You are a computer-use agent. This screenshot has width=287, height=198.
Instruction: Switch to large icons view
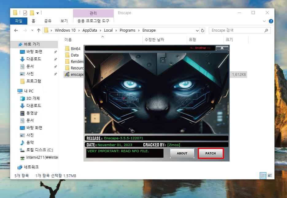click(x=270, y=176)
